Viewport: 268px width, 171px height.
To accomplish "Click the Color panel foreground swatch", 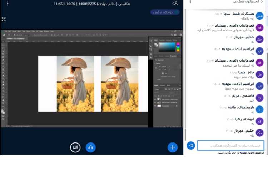I will pyautogui.click(x=156, y=44).
